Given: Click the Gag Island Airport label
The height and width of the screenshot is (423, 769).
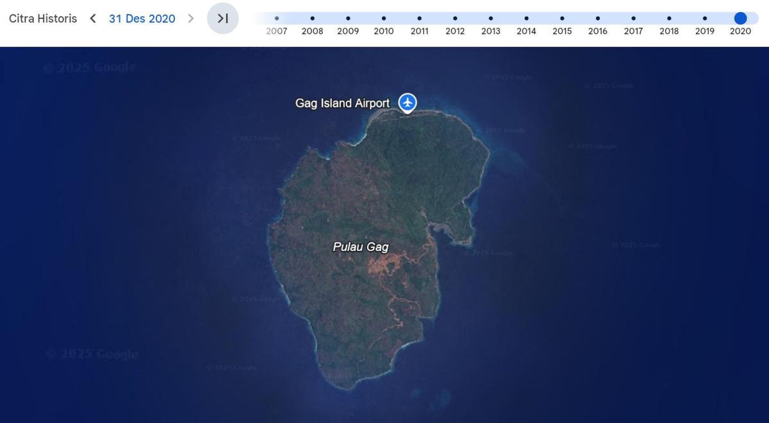Looking at the screenshot, I should (342, 103).
